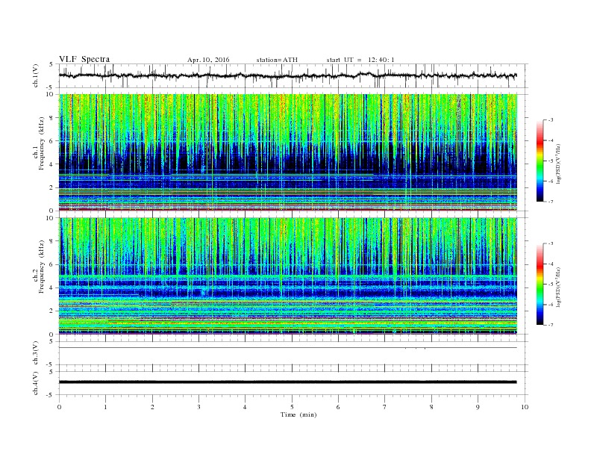Click the "Time (min)" axis label
This screenshot has width=591, height=457.
coord(298,414)
